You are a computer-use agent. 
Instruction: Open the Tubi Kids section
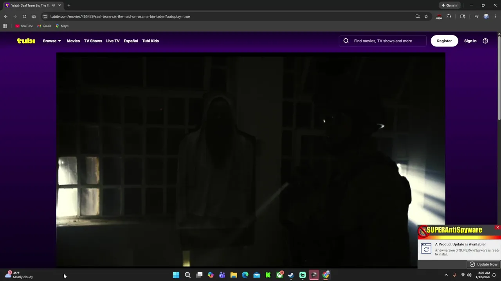pyautogui.click(x=150, y=41)
